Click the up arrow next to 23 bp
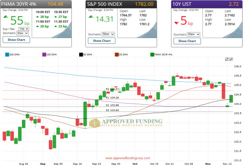The width and height of the screenshot is (243, 166). point(56,26)
